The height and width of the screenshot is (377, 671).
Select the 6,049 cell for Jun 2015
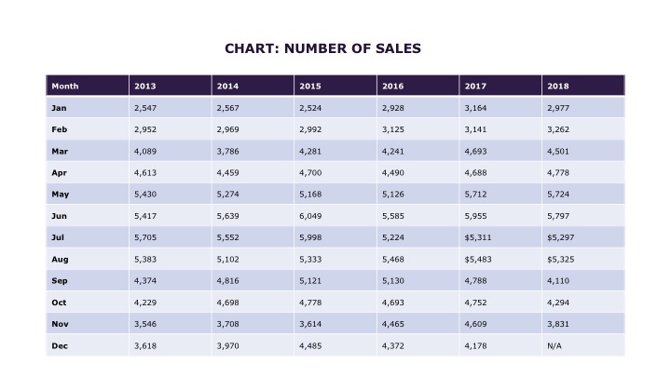pyautogui.click(x=310, y=216)
